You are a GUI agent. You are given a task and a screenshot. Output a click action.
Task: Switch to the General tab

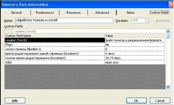[x=16, y=13]
